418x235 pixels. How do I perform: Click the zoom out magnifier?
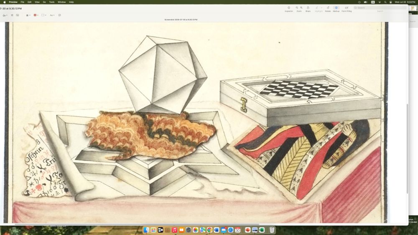(297, 8)
